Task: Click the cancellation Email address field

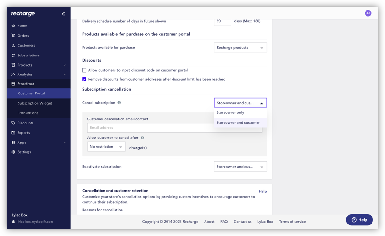Action: 174,128
